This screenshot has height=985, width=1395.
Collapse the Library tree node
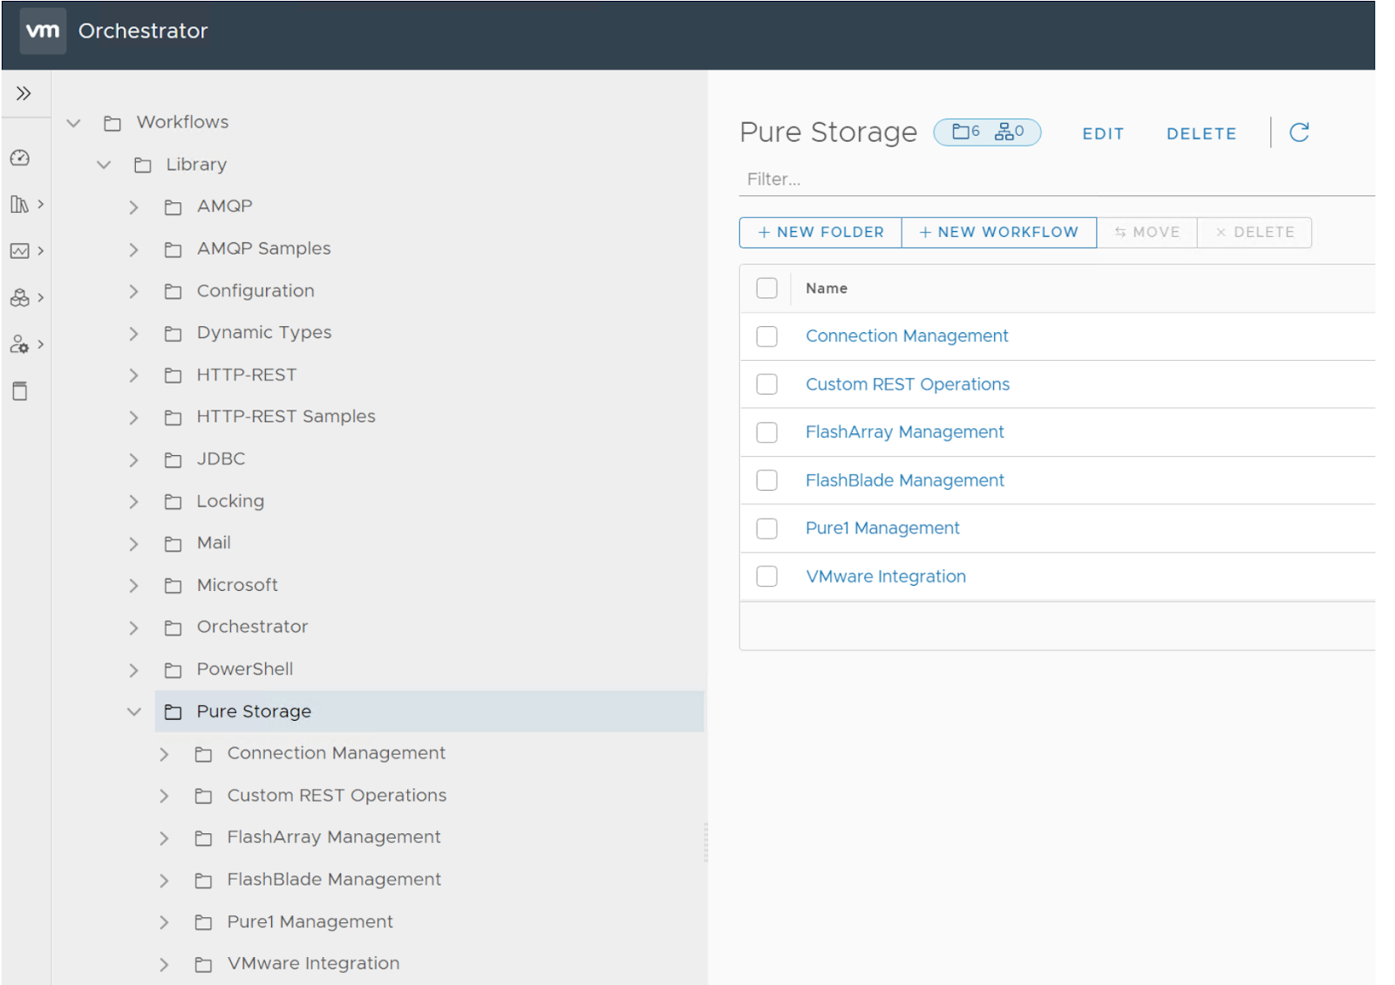tap(104, 165)
